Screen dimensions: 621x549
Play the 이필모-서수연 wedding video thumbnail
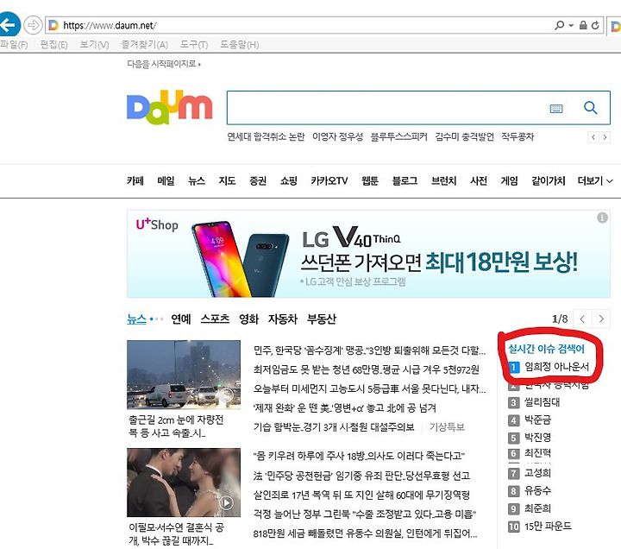pos(184,482)
